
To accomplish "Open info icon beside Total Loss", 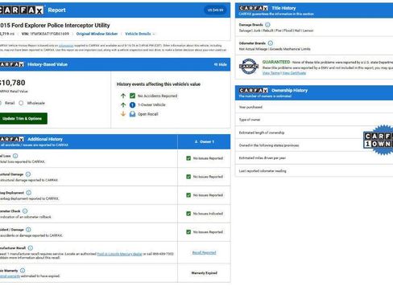I will tap(15, 156).
